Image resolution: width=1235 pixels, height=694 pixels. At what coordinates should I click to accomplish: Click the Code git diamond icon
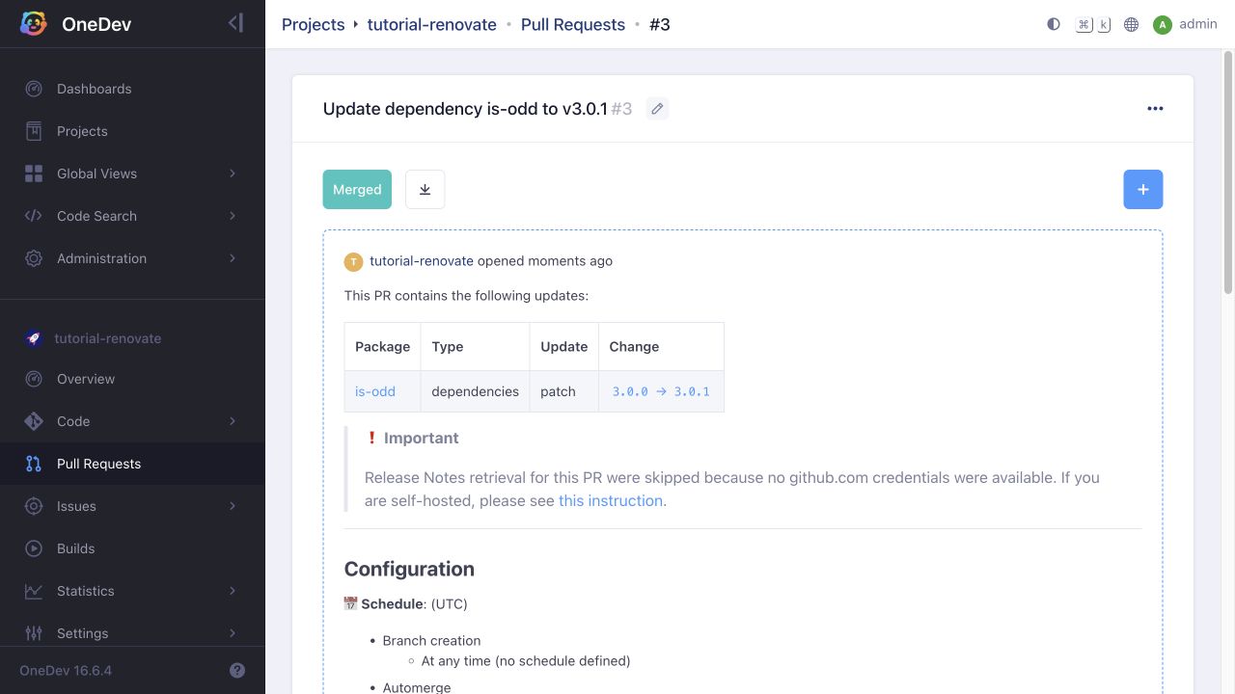tap(34, 421)
